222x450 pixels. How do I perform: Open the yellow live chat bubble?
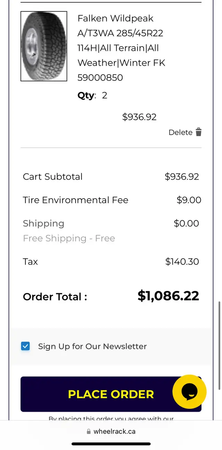pos(189,392)
